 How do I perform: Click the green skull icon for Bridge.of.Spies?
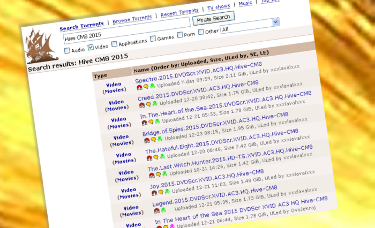click(x=160, y=139)
